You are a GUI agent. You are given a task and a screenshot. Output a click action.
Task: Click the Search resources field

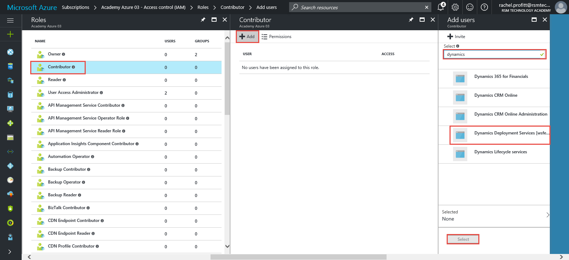[x=360, y=7]
